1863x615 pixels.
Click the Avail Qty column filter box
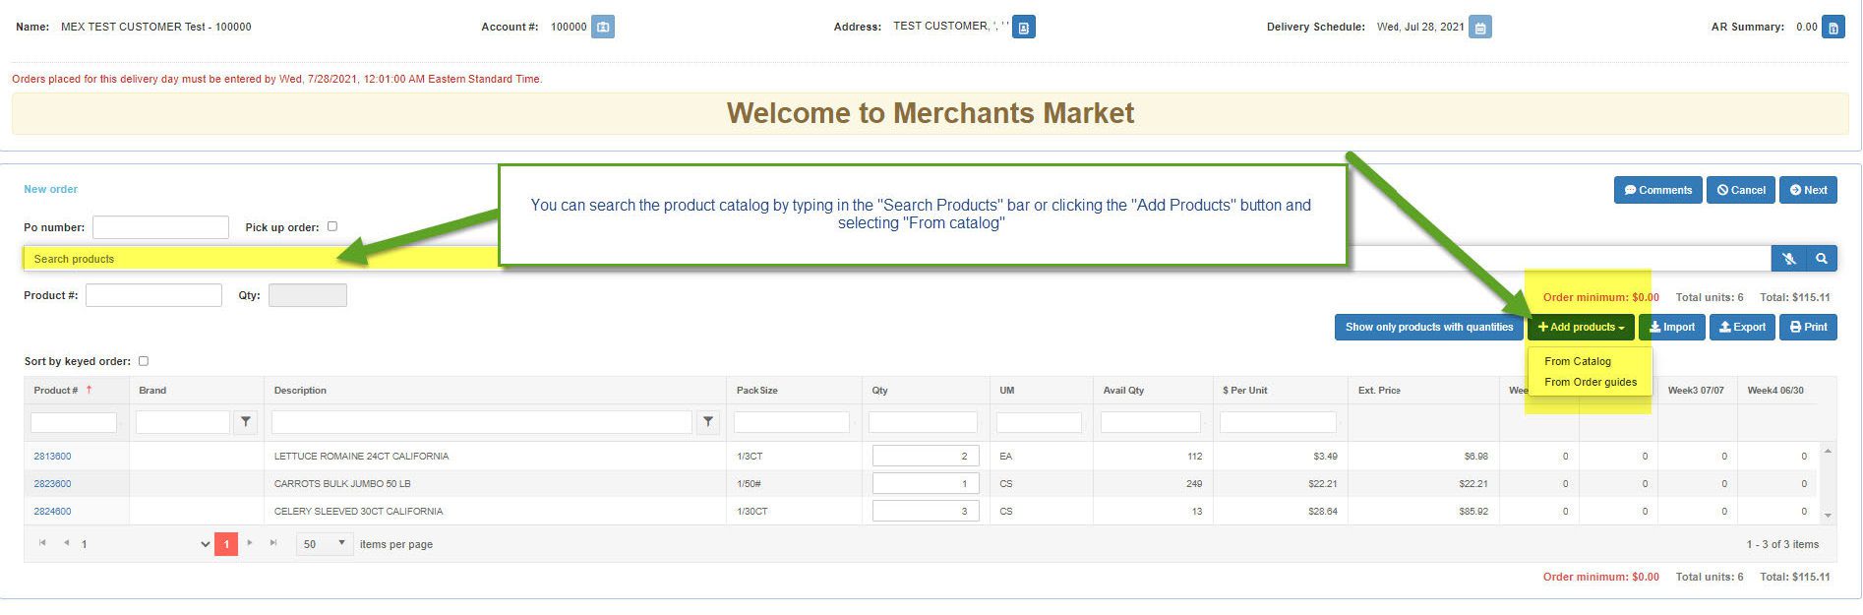(1151, 422)
